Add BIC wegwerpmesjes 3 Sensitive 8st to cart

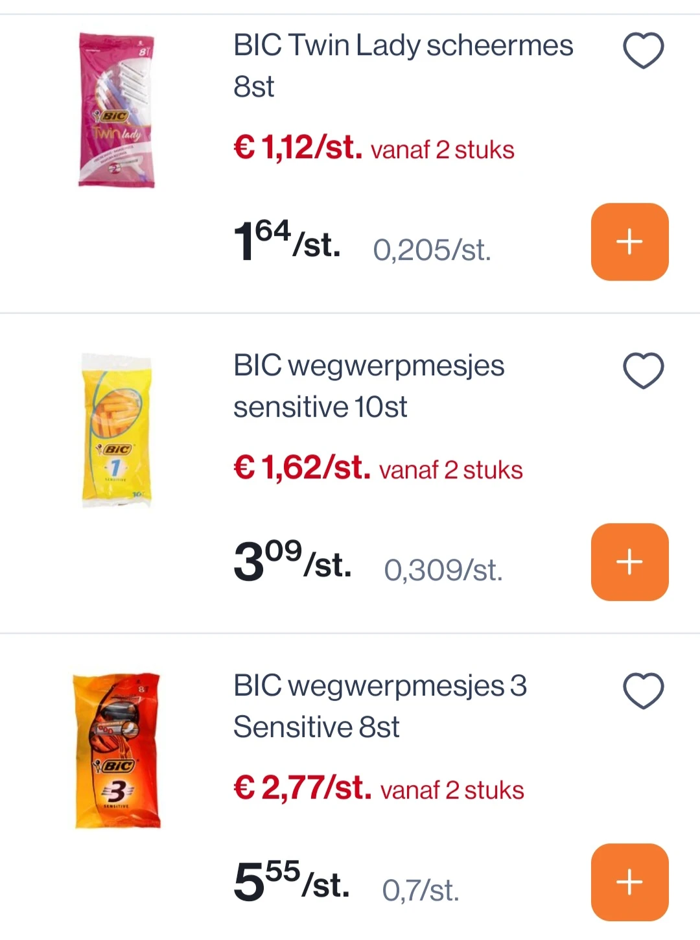pos(629,882)
